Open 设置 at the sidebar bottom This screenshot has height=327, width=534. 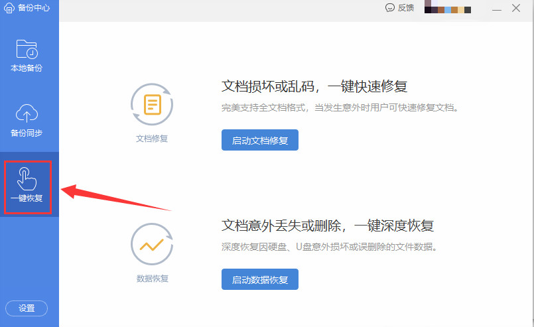[x=27, y=308]
